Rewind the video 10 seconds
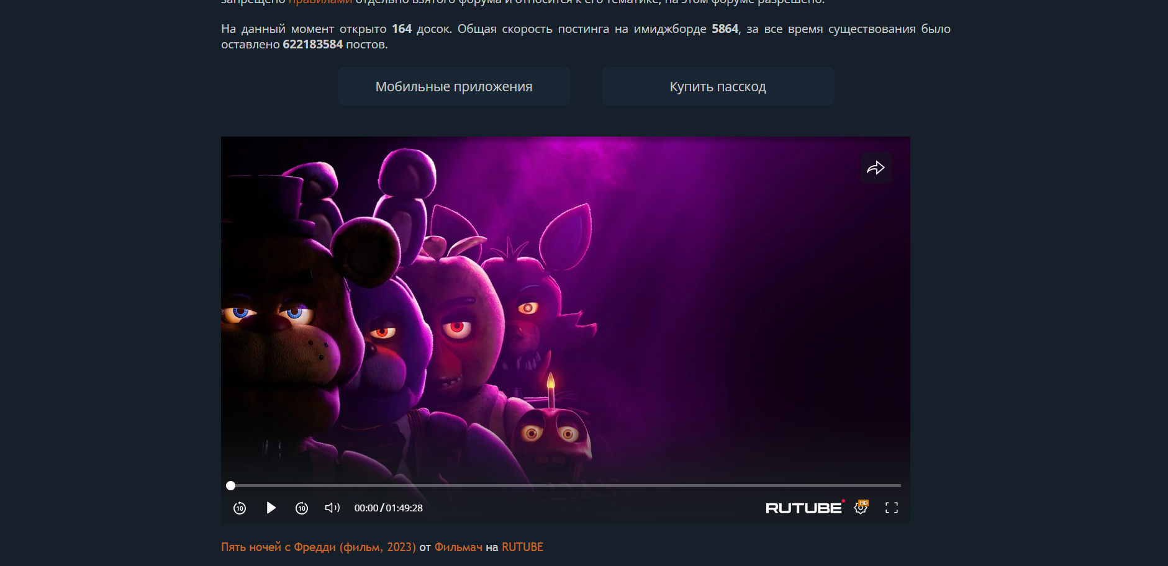The height and width of the screenshot is (566, 1168). click(x=240, y=508)
